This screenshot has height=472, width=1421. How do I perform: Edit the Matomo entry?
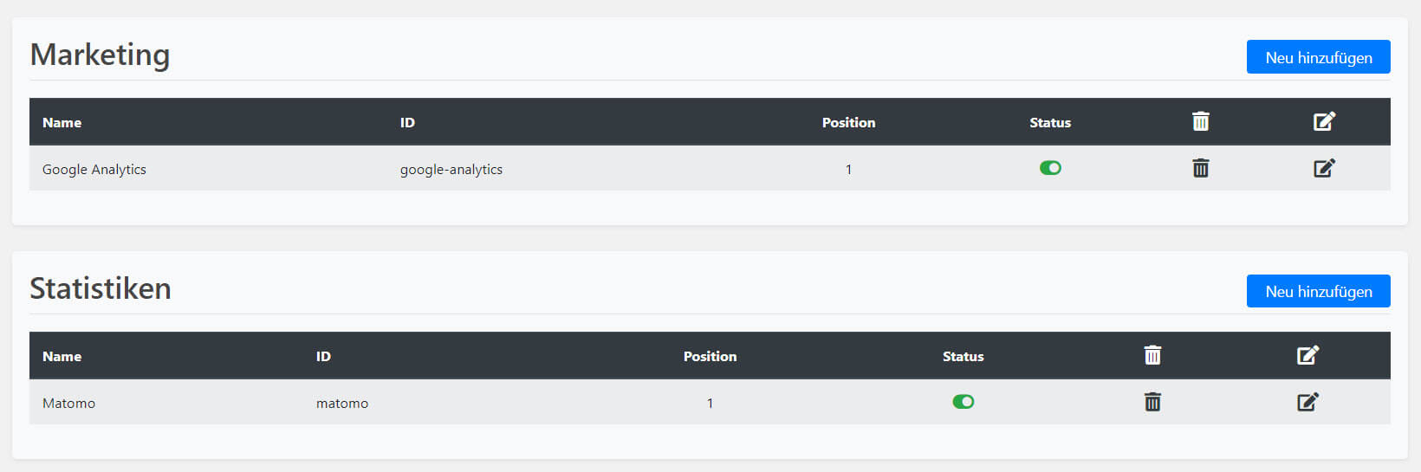tap(1307, 402)
